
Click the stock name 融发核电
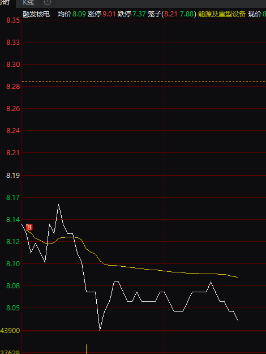(x=36, y=14)
